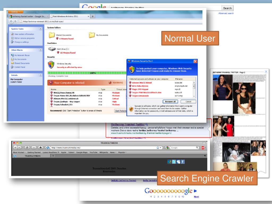Select the 'Adware.Win32.Look2me.ab' threat row
The image size is (272, 204).
[x=88, y=99]
